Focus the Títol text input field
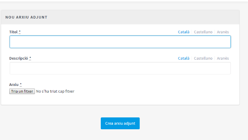 coord(120,42)
